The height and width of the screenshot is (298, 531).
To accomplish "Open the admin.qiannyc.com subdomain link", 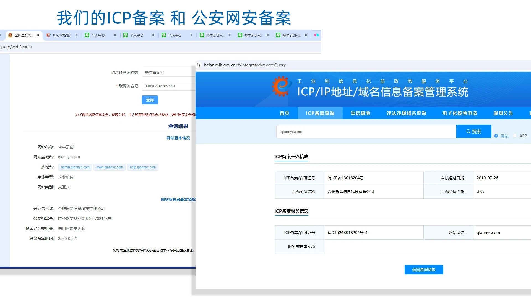I will pos(75,167).
